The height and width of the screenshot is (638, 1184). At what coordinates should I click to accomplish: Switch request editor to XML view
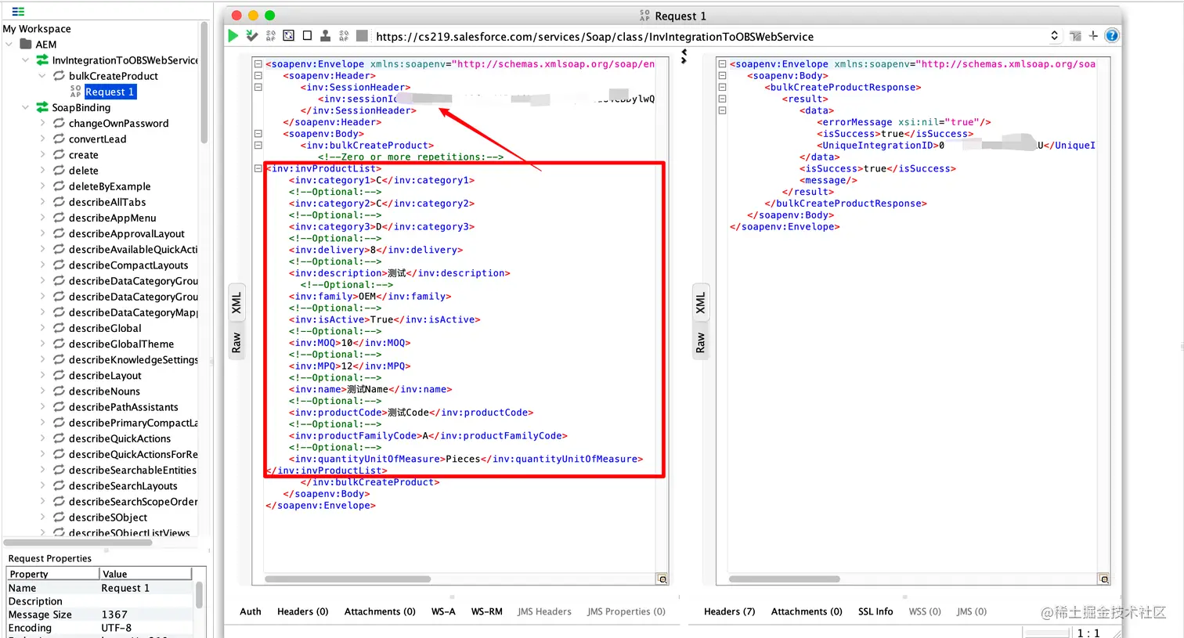(x=236, y=303)
